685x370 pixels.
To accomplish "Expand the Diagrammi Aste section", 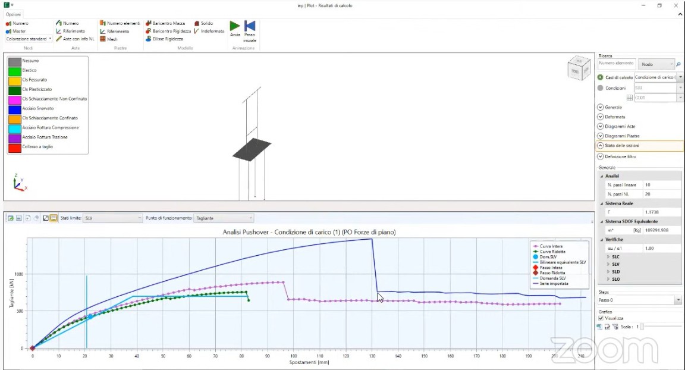I will (x=601, y=126).
